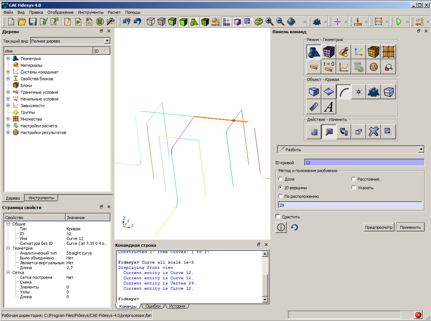Screen dimensions: 431x321
Task: Select Vertex object icon
Action: coord(358,92)
